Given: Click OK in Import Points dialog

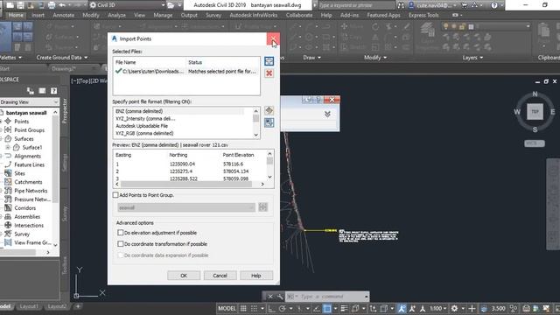Looking at the screenshot, I should click(184, 276).
